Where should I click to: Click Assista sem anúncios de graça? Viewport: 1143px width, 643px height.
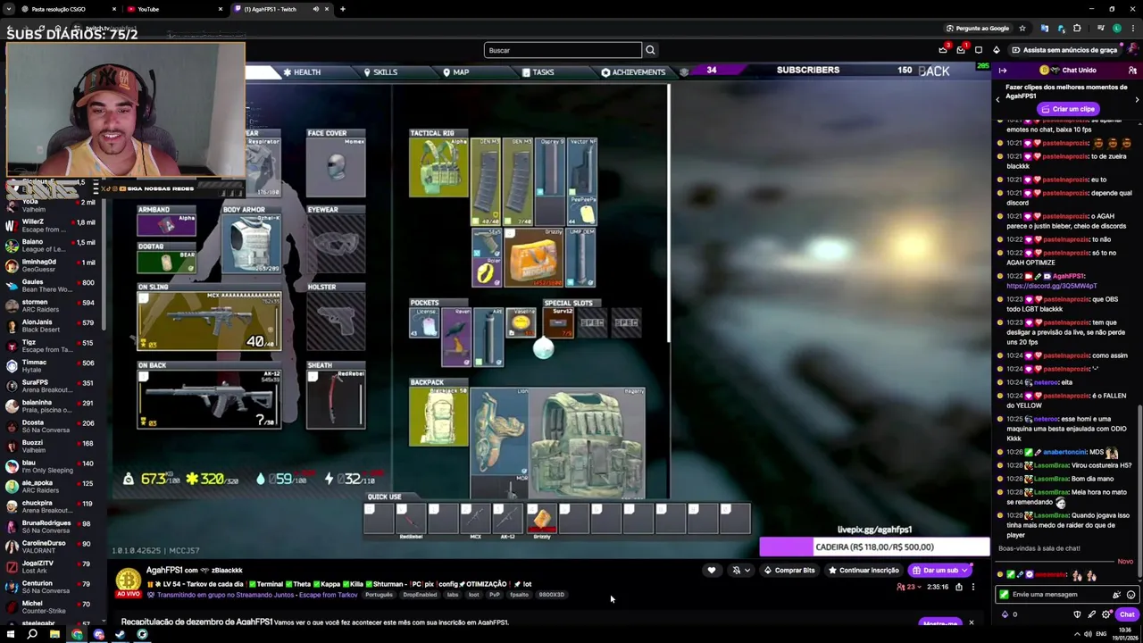pos(1064,50)
